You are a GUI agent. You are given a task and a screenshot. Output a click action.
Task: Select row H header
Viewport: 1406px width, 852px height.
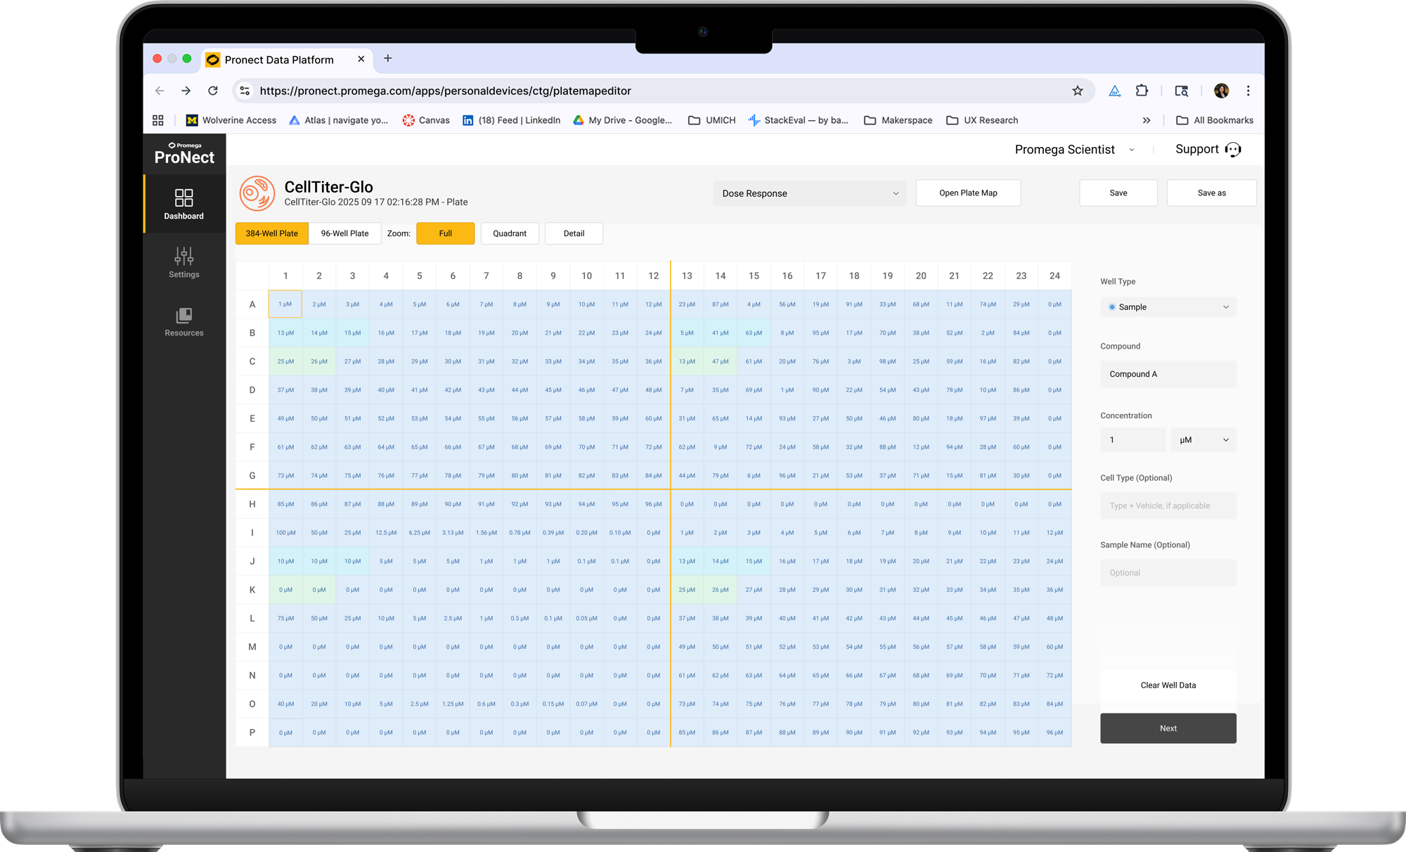(252, 504)
